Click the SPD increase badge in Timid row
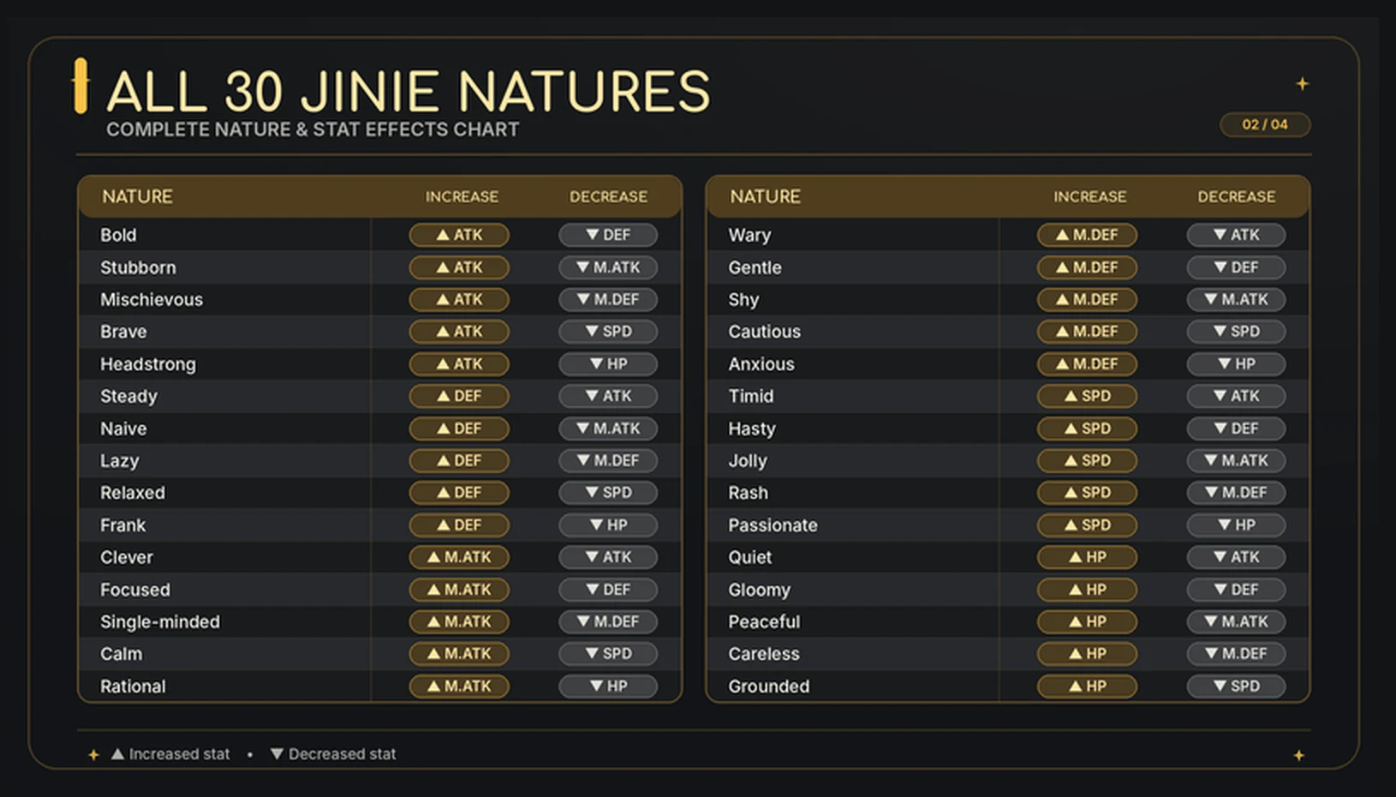Image resolution: width=1396 pixels, height=797 pixels. pos(1087,396)
